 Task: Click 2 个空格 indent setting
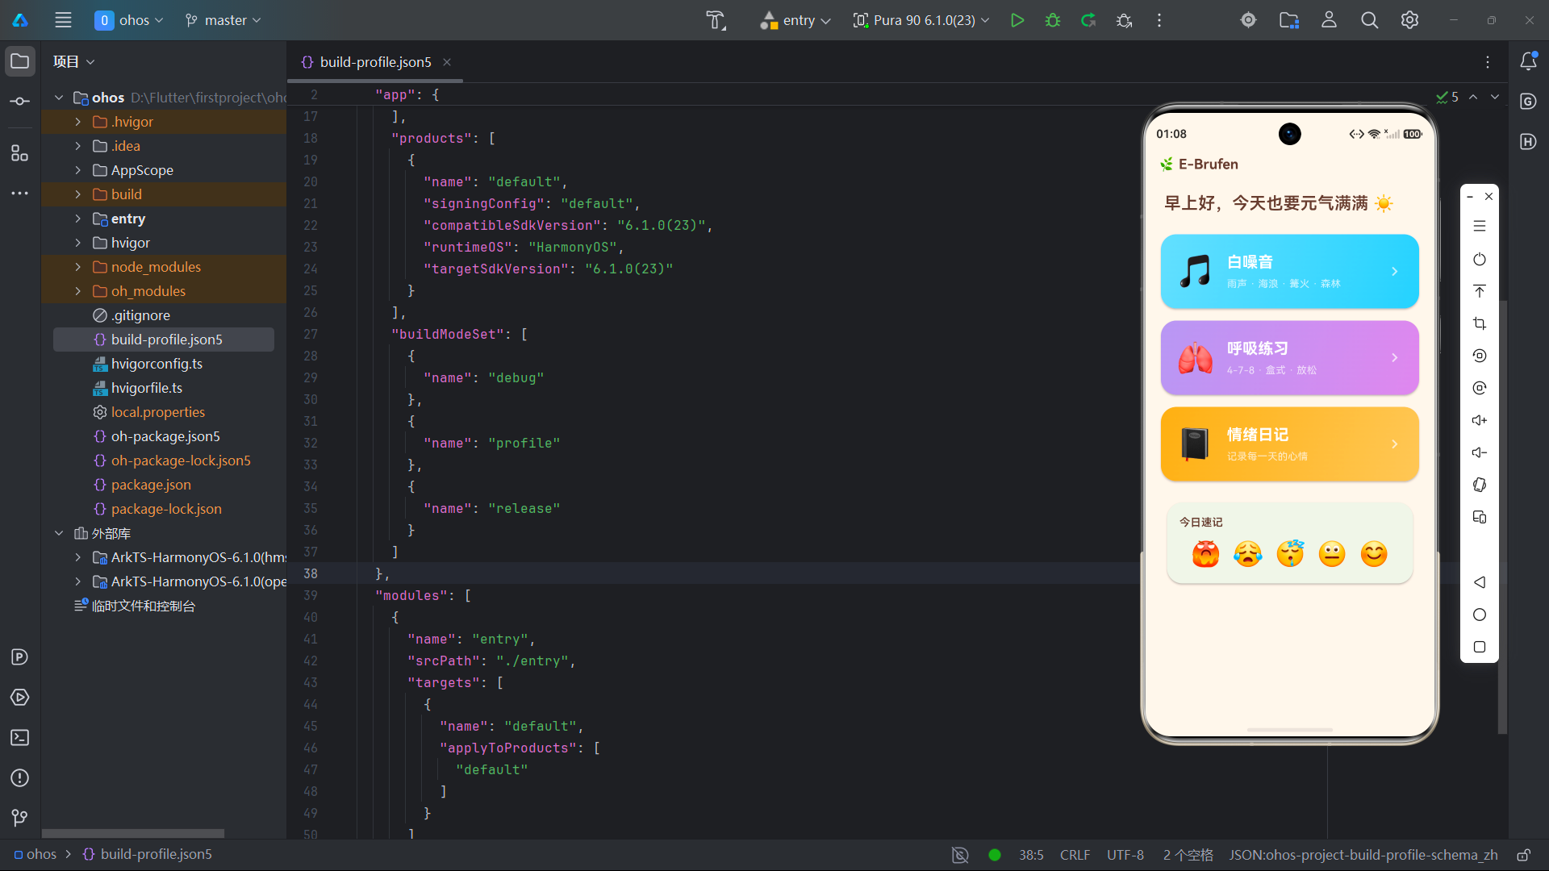[1188, 855]
